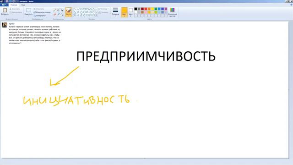Pick the yellow color swatch
Image resolution: width=293 pixels, height=165 pixels.
click(x=152, y=9)
